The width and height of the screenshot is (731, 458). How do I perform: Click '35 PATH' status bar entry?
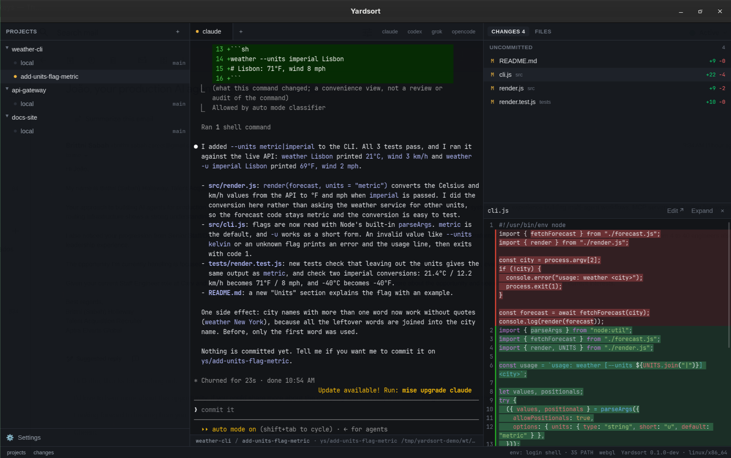coord(582,453)
